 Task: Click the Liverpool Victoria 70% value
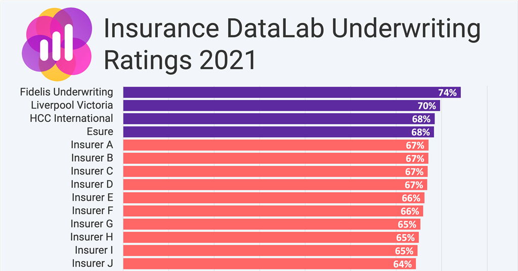point(426,106)
